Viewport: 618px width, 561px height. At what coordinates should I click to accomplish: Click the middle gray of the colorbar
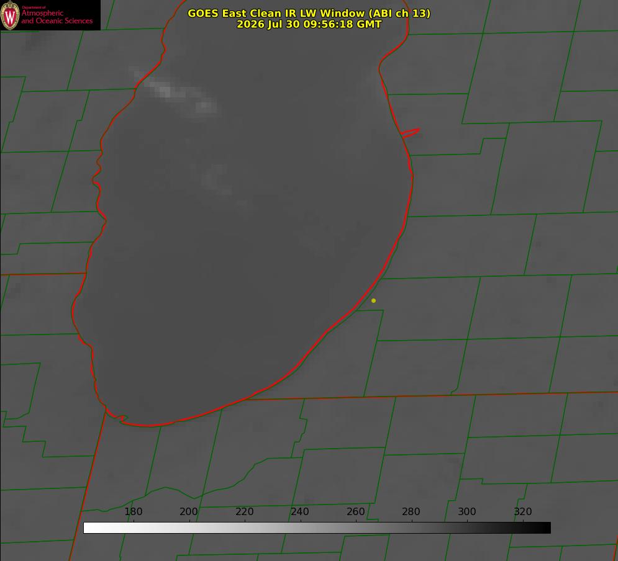click(x=317, y=528)
